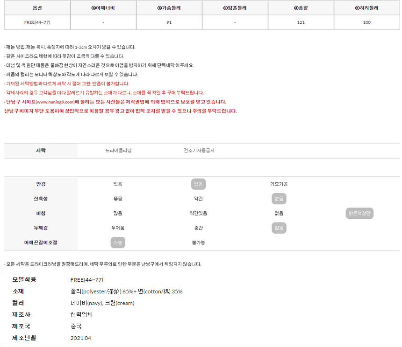This screenshot has height=347, width=402.
Task: Click the 건조기사용금지 washing label
Action: 199,151
